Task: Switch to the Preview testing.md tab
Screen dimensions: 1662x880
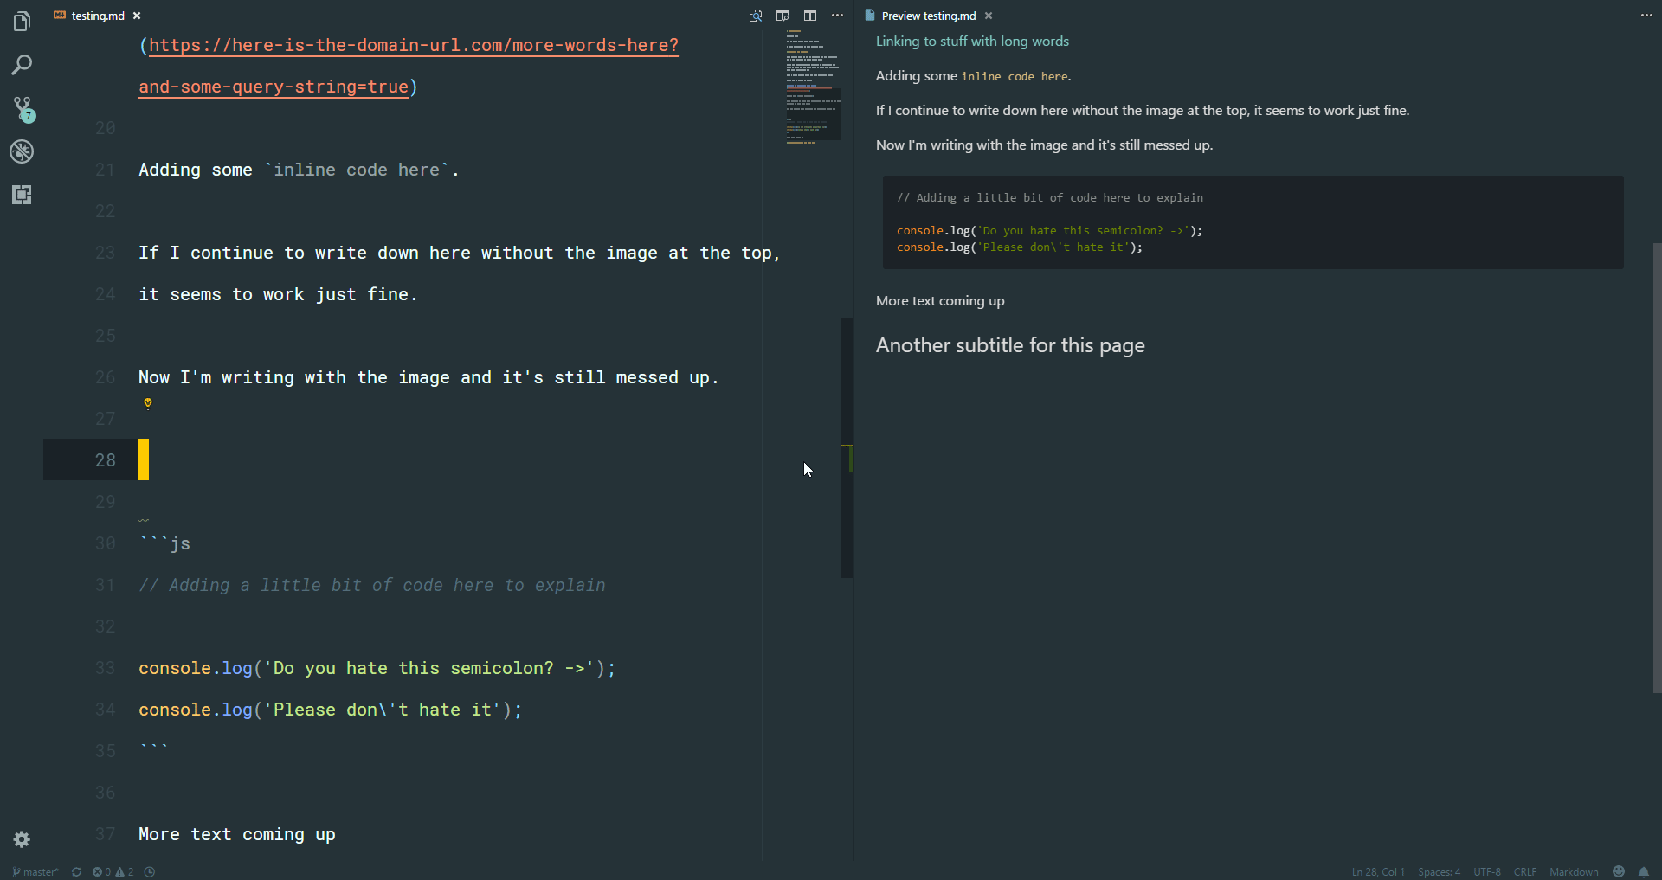Action: [928, 16]
